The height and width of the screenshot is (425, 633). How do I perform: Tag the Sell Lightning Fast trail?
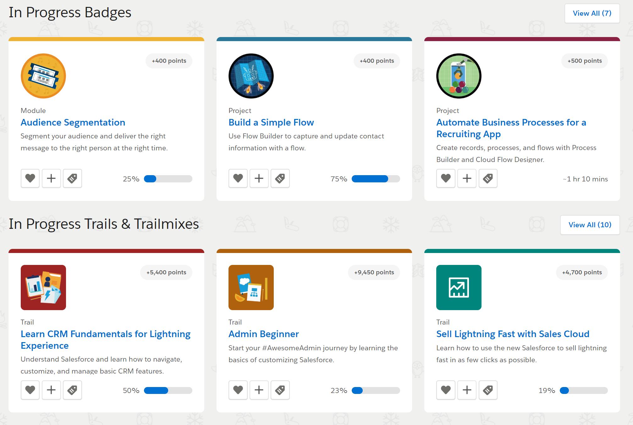(x=488, y=390)
